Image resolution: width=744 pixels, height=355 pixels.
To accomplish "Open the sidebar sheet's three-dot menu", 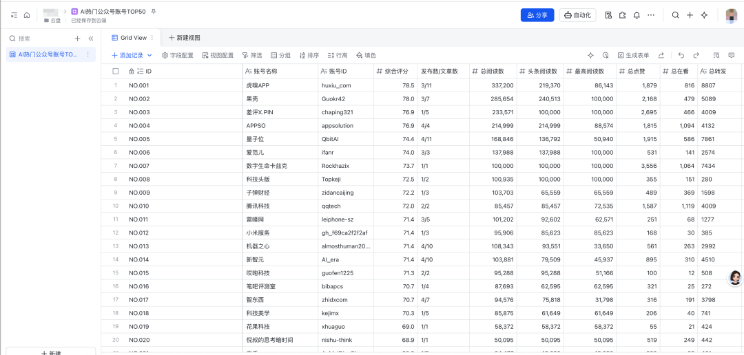I will (x=87, y=55).
